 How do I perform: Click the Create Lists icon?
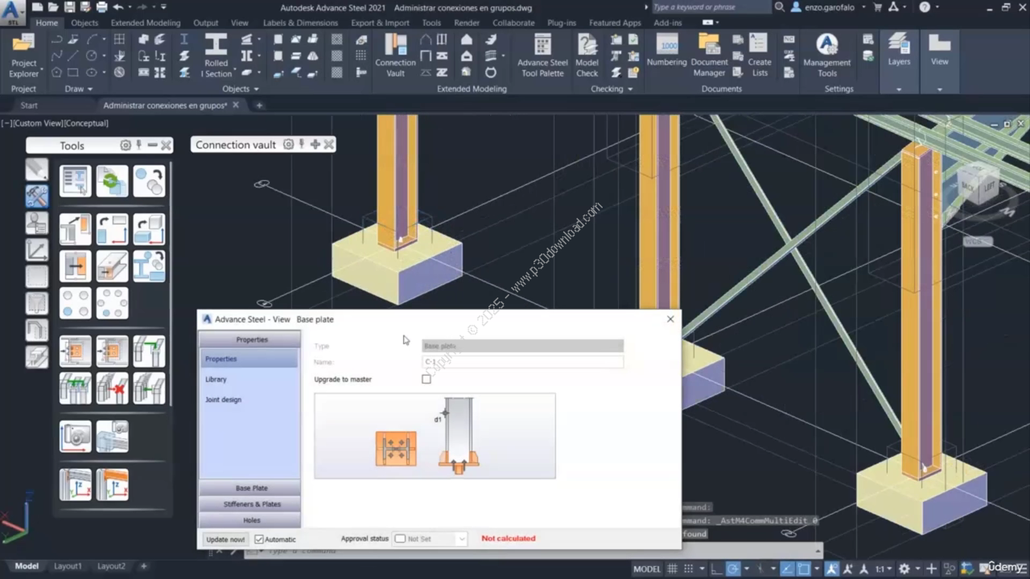tap(759, 55)
